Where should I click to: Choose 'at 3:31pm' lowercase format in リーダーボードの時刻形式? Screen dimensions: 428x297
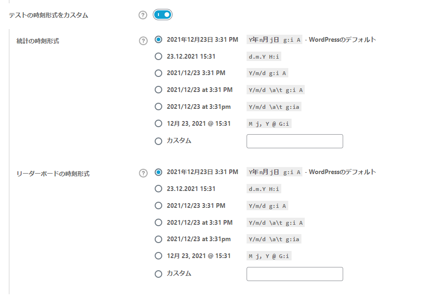point(158,239)
